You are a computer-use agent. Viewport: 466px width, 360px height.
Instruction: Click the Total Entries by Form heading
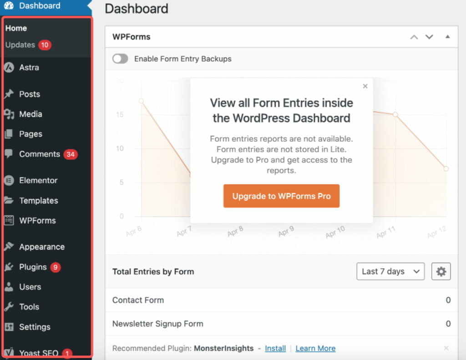coord(153,272)
